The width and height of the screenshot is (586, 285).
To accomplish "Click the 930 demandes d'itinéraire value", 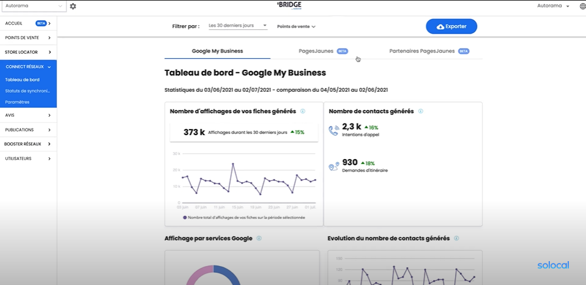I will click(x=350, y=163).
